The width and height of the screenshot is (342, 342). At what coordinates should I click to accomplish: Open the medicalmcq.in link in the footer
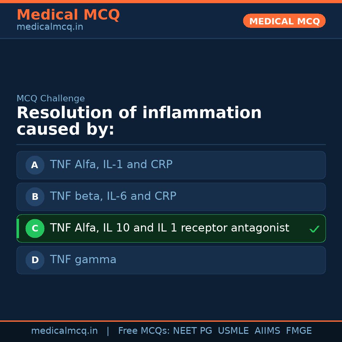64,331
